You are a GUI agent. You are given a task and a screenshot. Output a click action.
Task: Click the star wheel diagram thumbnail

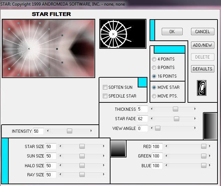[123, 34]
